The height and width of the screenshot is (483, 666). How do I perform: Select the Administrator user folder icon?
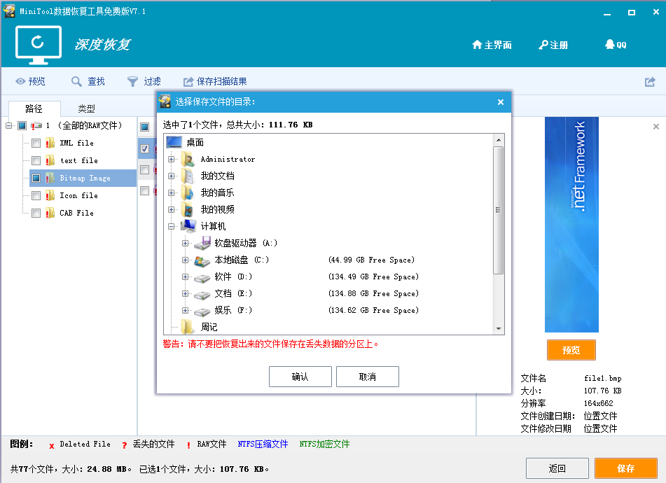click(188, 159)
